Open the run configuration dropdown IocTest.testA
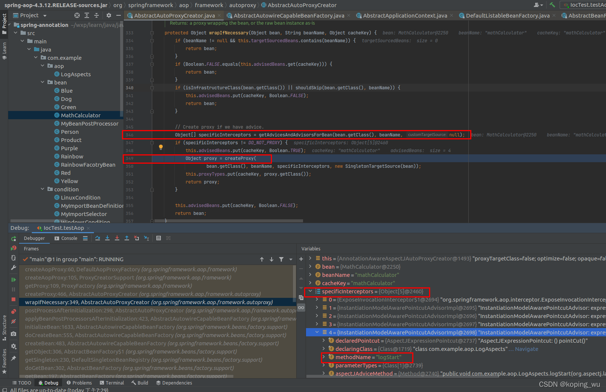This screenshot has height=392, width=606. [584, 5]
